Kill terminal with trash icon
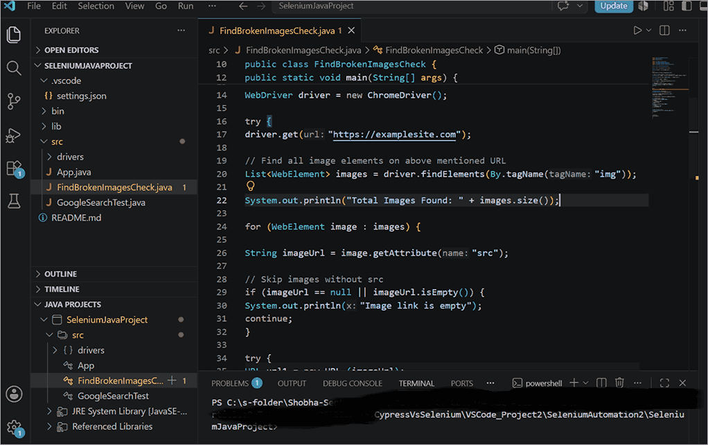This screenshot has width=708, height=445. 619,383
